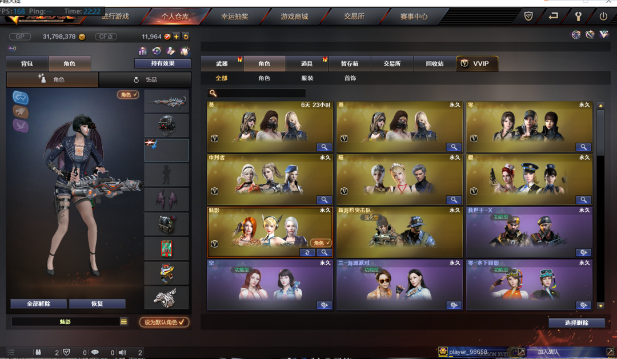Click the 加入战队 link
617x359 pixels.
548,352
